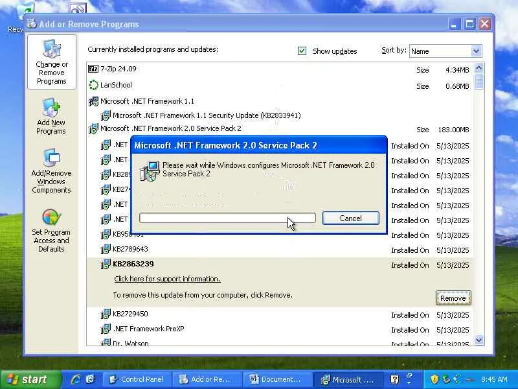The width and height of the screenshot is (518, 389).
Task: Select the KB2729450 entry text
Action: click(x=130, y=314)
